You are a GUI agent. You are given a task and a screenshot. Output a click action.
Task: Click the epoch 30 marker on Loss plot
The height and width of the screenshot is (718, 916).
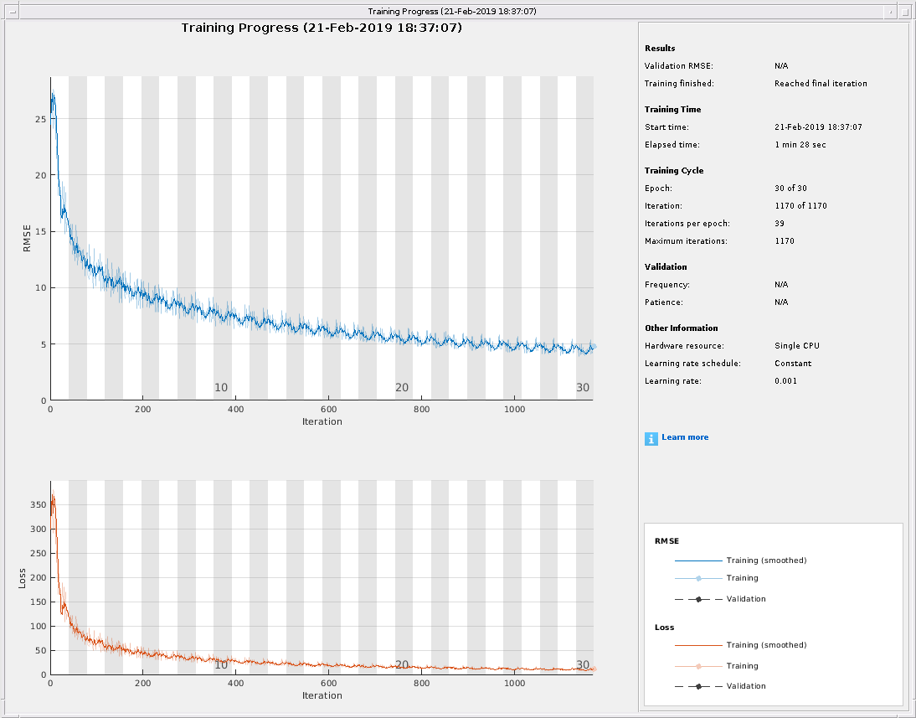coord(583,665)
